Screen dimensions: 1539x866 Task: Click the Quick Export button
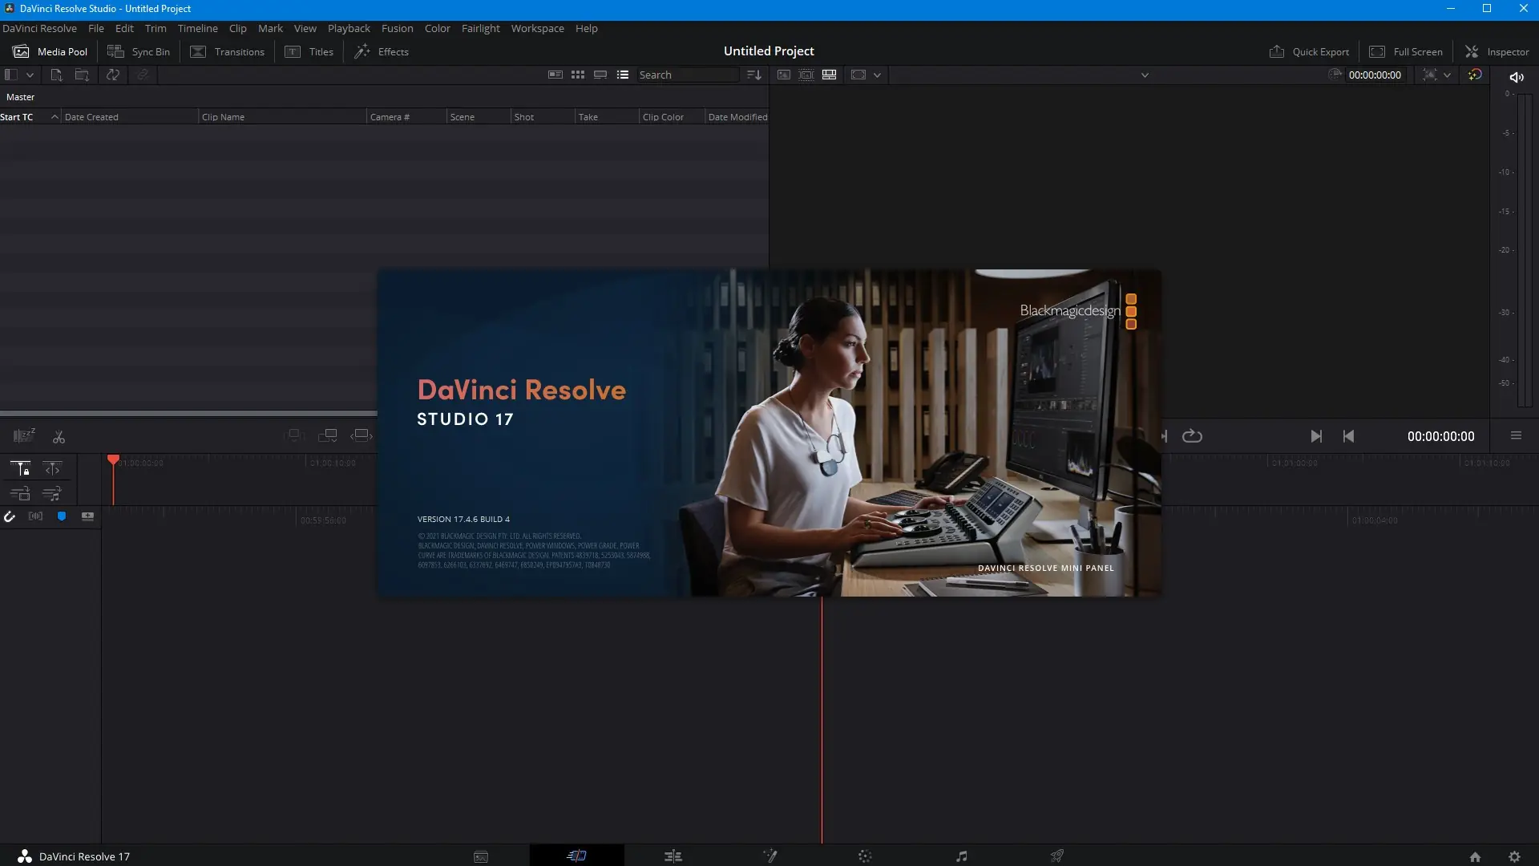(x=1309, y=51)
